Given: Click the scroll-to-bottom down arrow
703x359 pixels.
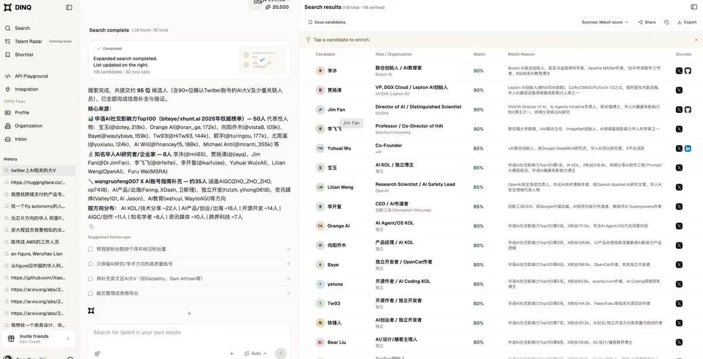Looking at the screenshot, I should pos(189,313).
